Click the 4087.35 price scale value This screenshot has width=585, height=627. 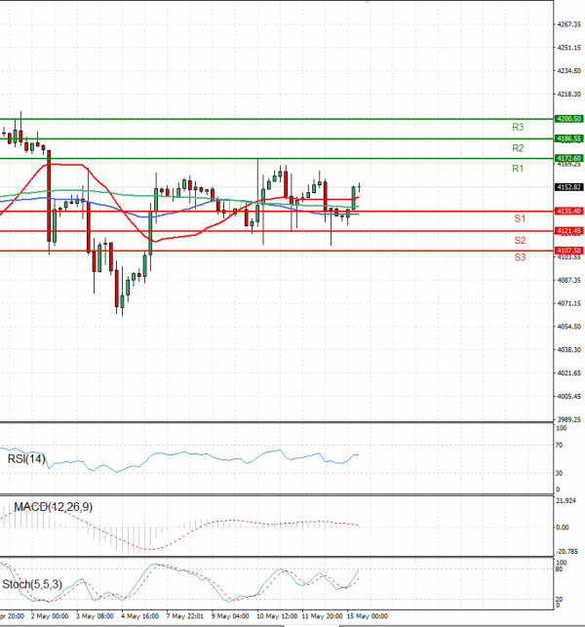(x=569, y=280)
